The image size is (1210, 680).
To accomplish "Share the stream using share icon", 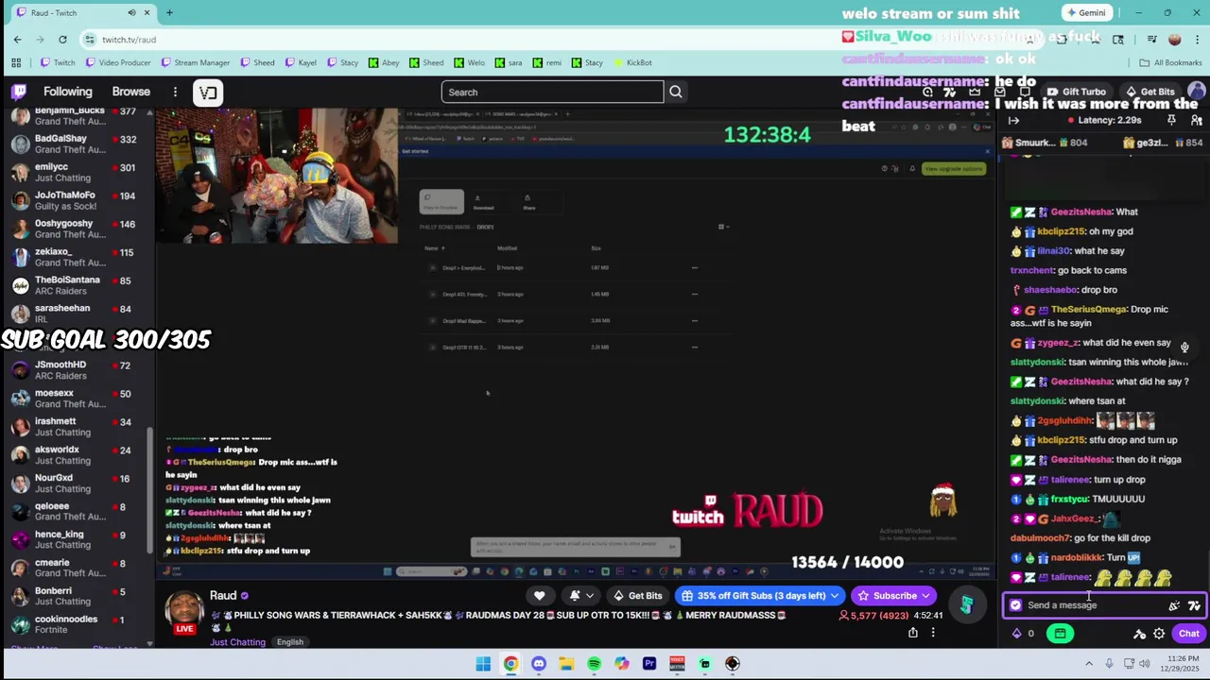I will tap(912, 633).
